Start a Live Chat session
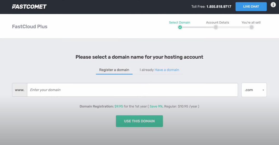The width and height of the screenshot is (279, 145). 251,6
